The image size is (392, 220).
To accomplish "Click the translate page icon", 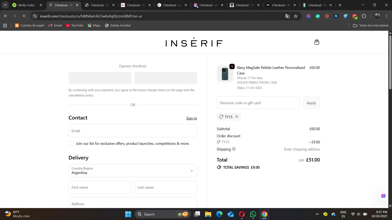I will tap(287, 16).
